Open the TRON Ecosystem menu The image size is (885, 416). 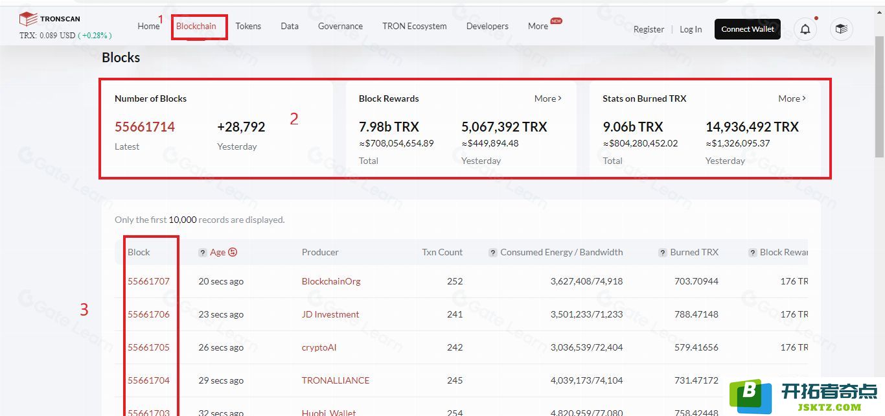415,26
